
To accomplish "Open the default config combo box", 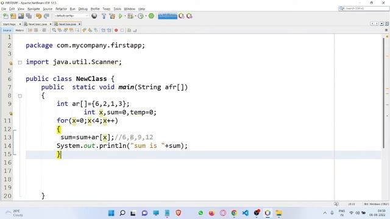I will point(71,16).
